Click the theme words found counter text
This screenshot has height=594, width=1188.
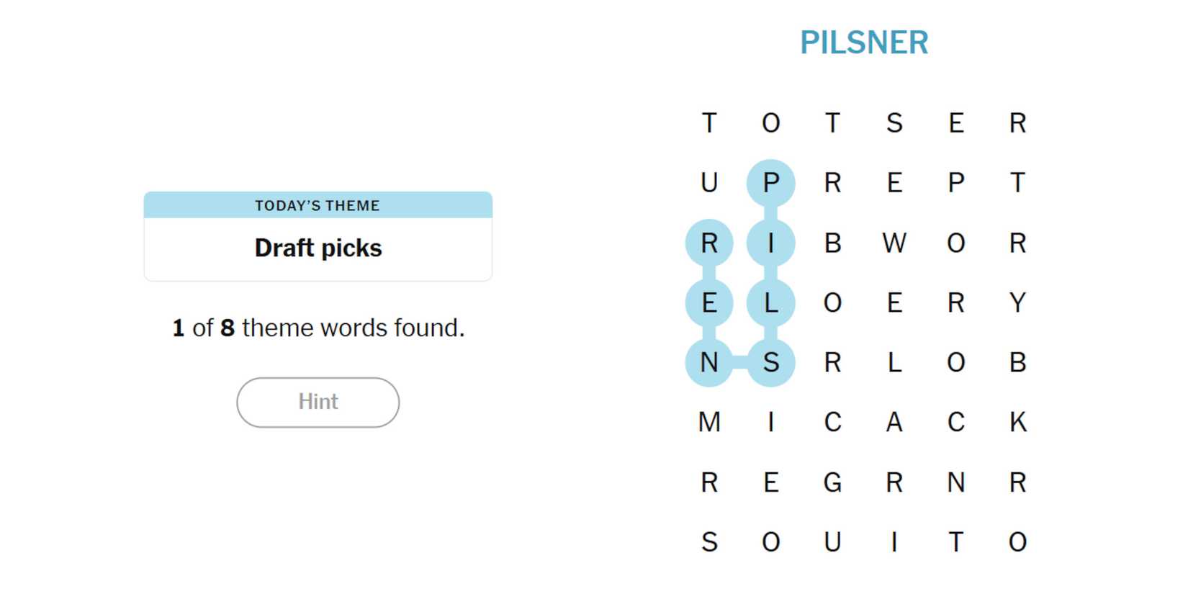coord(318,328)
